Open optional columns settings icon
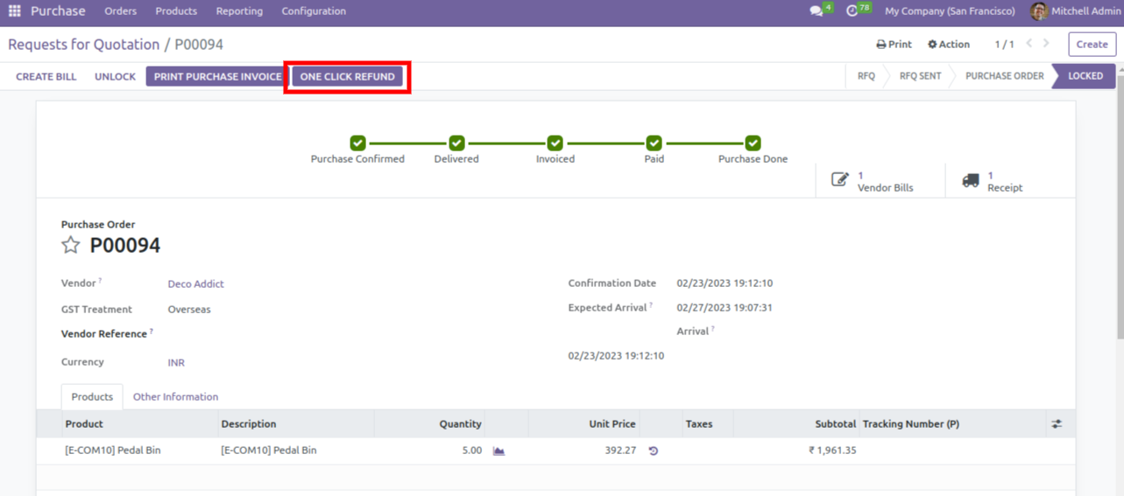 tap(1057, 424)
